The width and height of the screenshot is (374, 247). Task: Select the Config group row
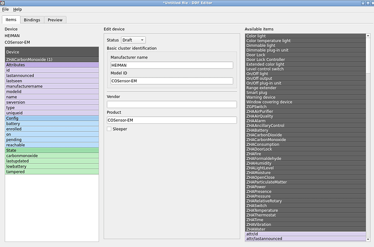(x=51, y=118)
